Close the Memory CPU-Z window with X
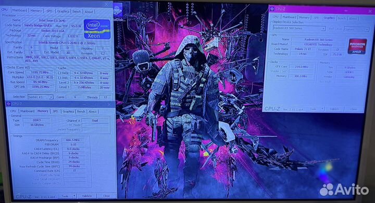Image resolution: width=375 pixels, height=203 pixels. 109,105
